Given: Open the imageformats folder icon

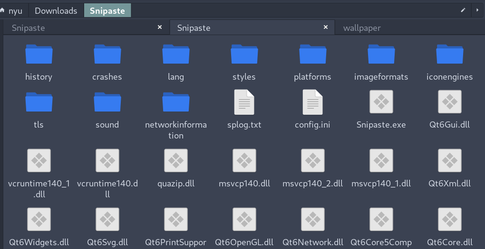Looking at the screenshot, I should point(381,54).
